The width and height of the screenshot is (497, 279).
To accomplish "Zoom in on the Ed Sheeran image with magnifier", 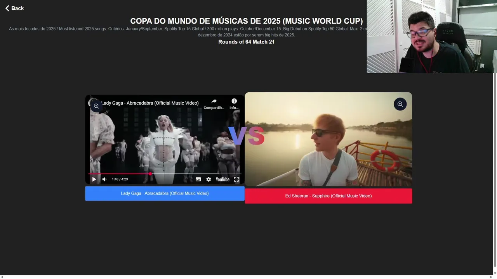I will (400, 104).
